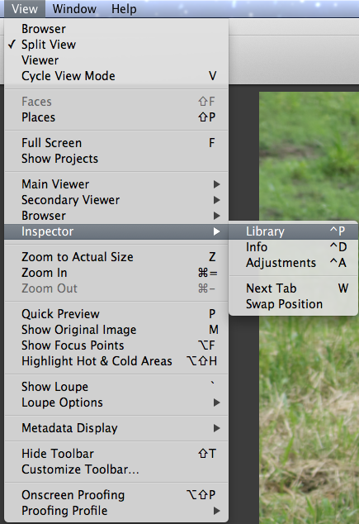The width and height of the screenshot is (359, 524).
Task: Select Adjustments in the Inspector submenu
Action: point(293,263)
